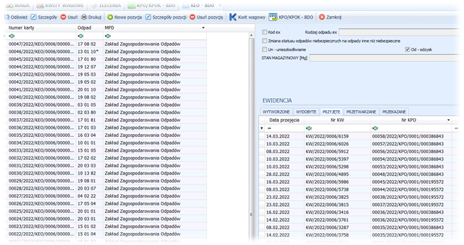
Task: Select card row 00047/2022/KEO
Action: [x=106, y=44]
